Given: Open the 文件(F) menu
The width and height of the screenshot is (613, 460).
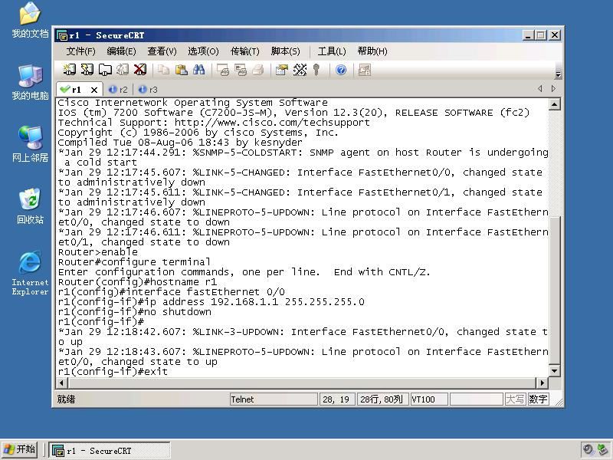Looking at the screenshot, I should pyautogui.click(x=80, y=51).
